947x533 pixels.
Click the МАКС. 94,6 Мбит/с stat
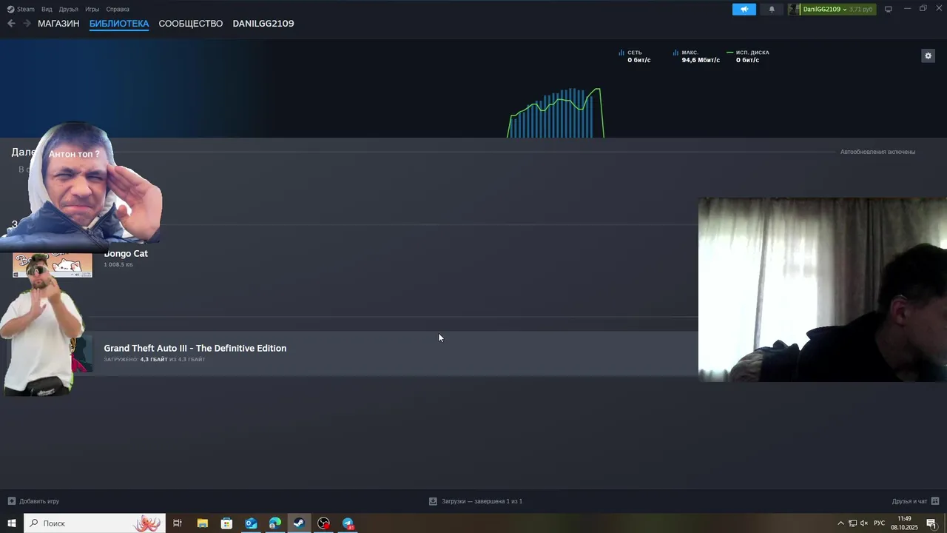pyautogui.click(x=696, y=56)
